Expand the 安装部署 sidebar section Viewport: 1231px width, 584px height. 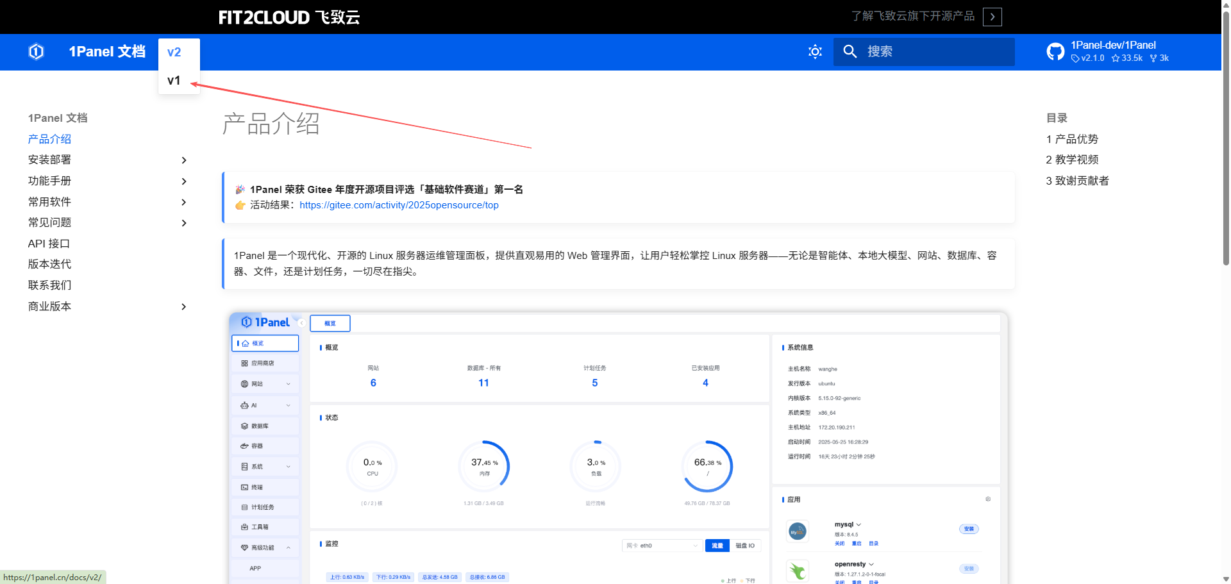pyautogui.click(x=184, y=160)
